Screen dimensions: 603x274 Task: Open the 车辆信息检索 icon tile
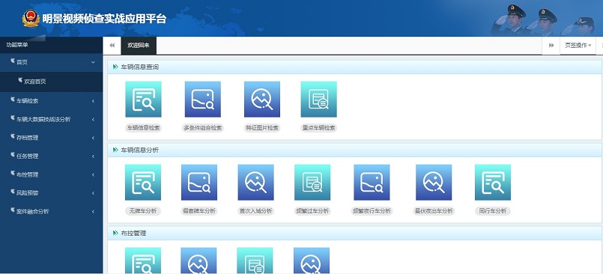point(143,99)
